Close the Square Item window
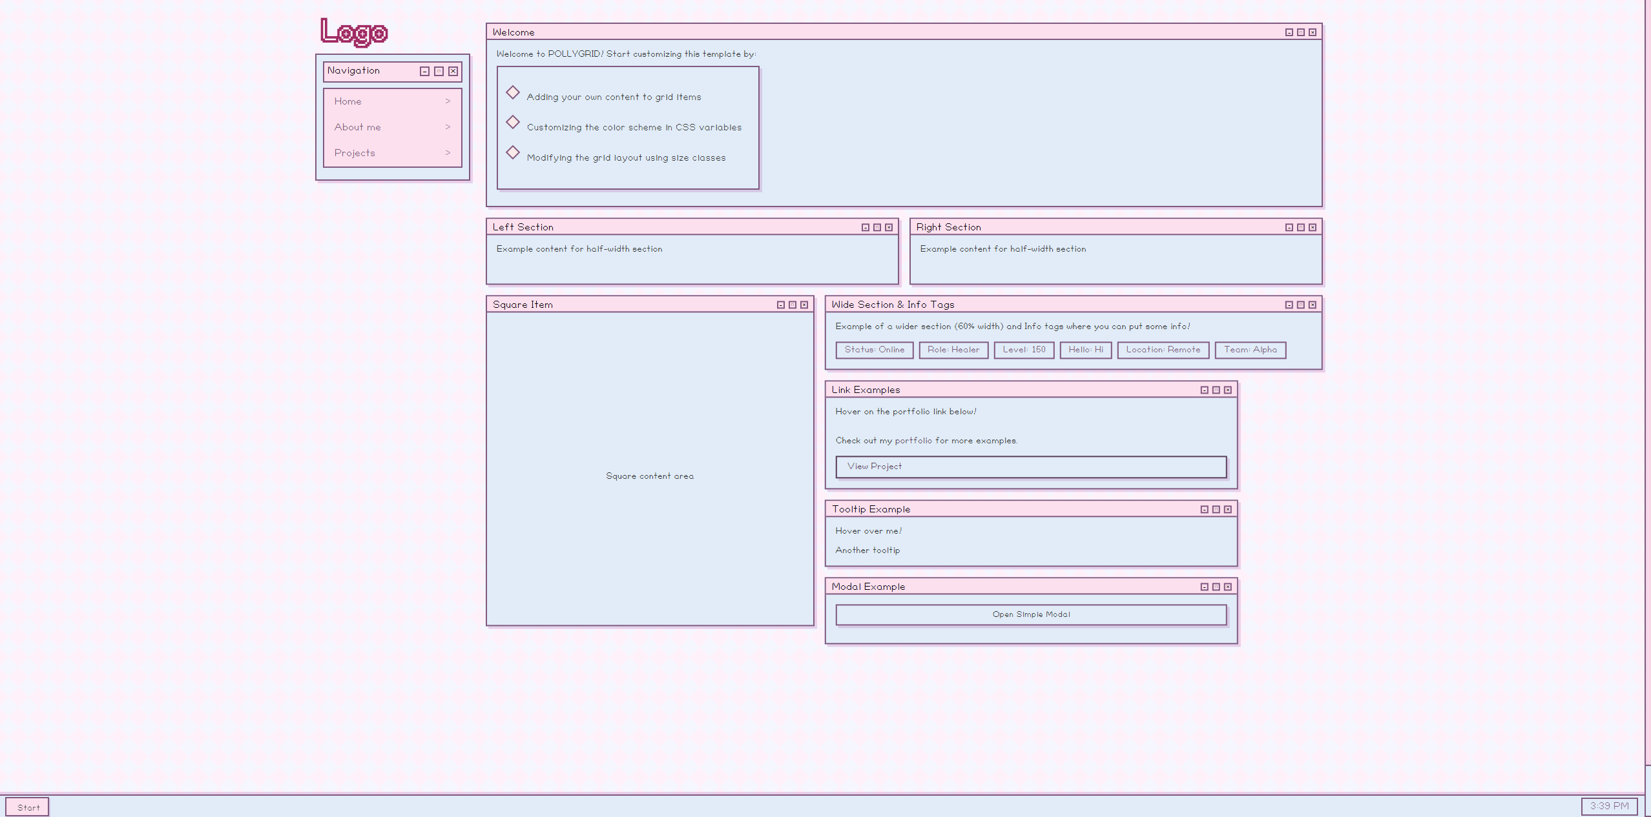The width and height of the screenshot is (1651, 817). (804, 305)
